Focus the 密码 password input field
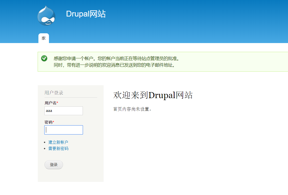 coord(64,130)
